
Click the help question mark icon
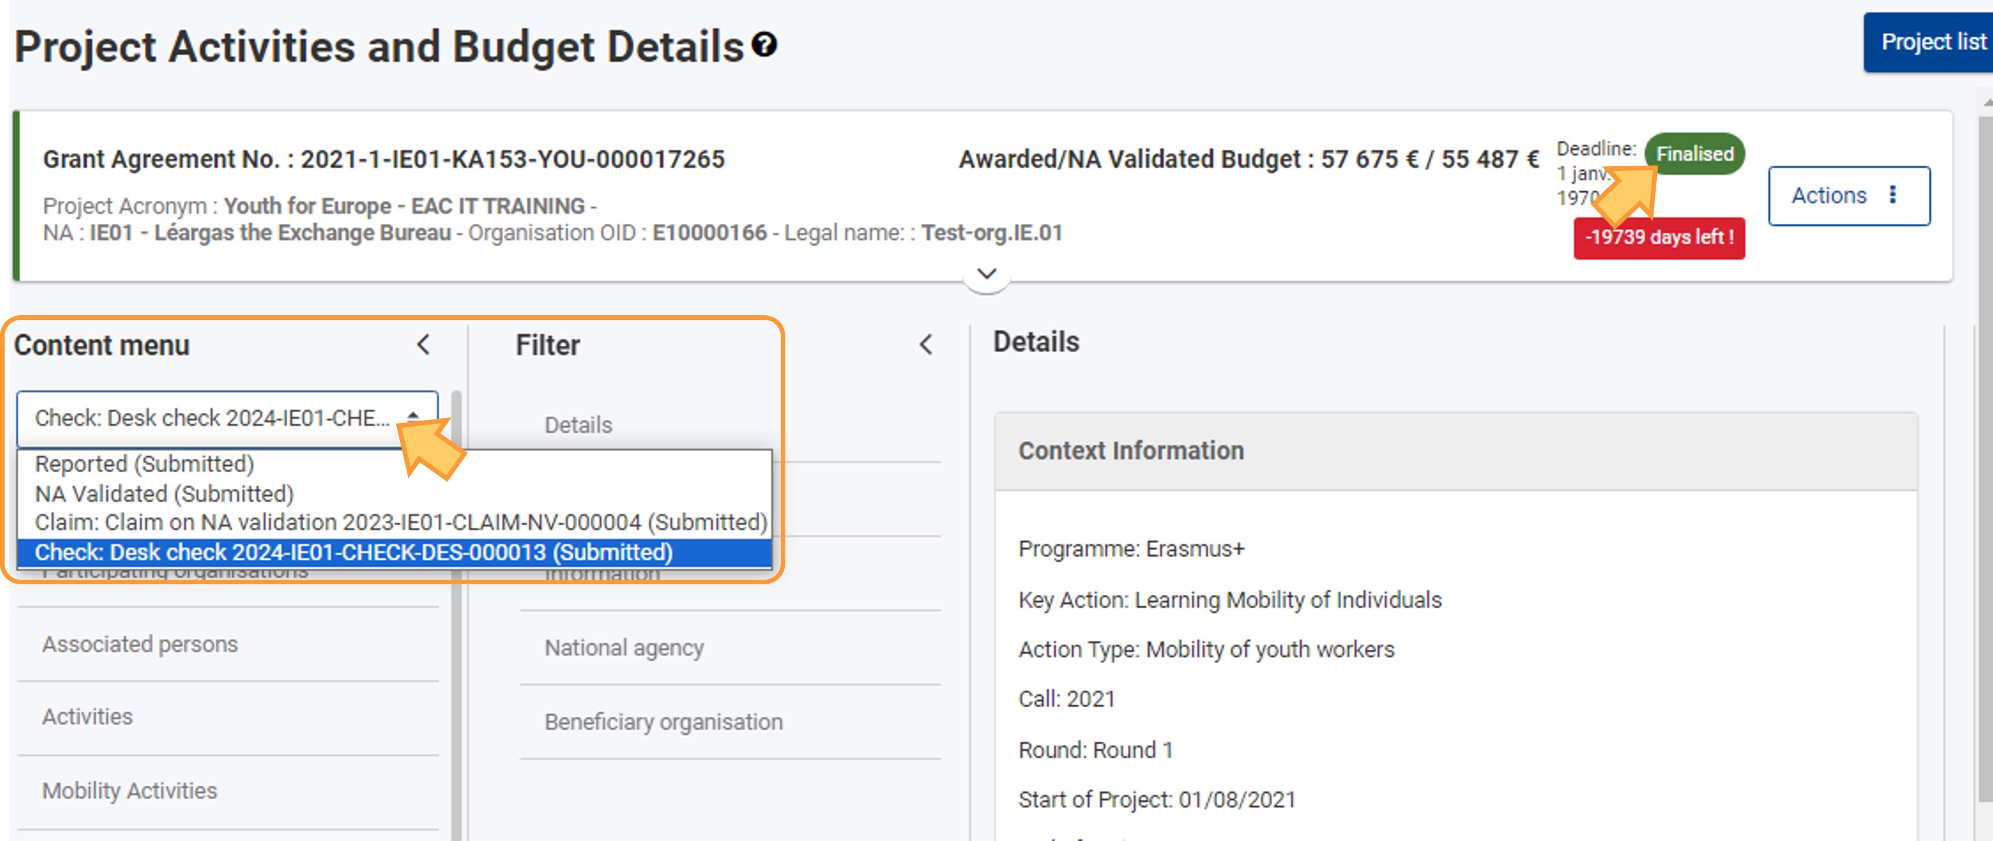click(x=764, y=45)
